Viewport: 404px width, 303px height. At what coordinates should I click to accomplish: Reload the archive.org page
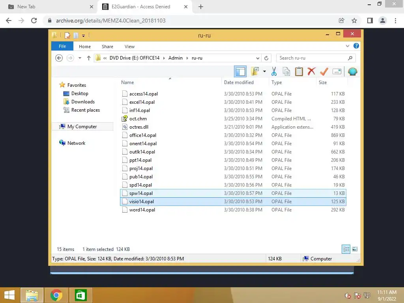click(x=34, y=21)
